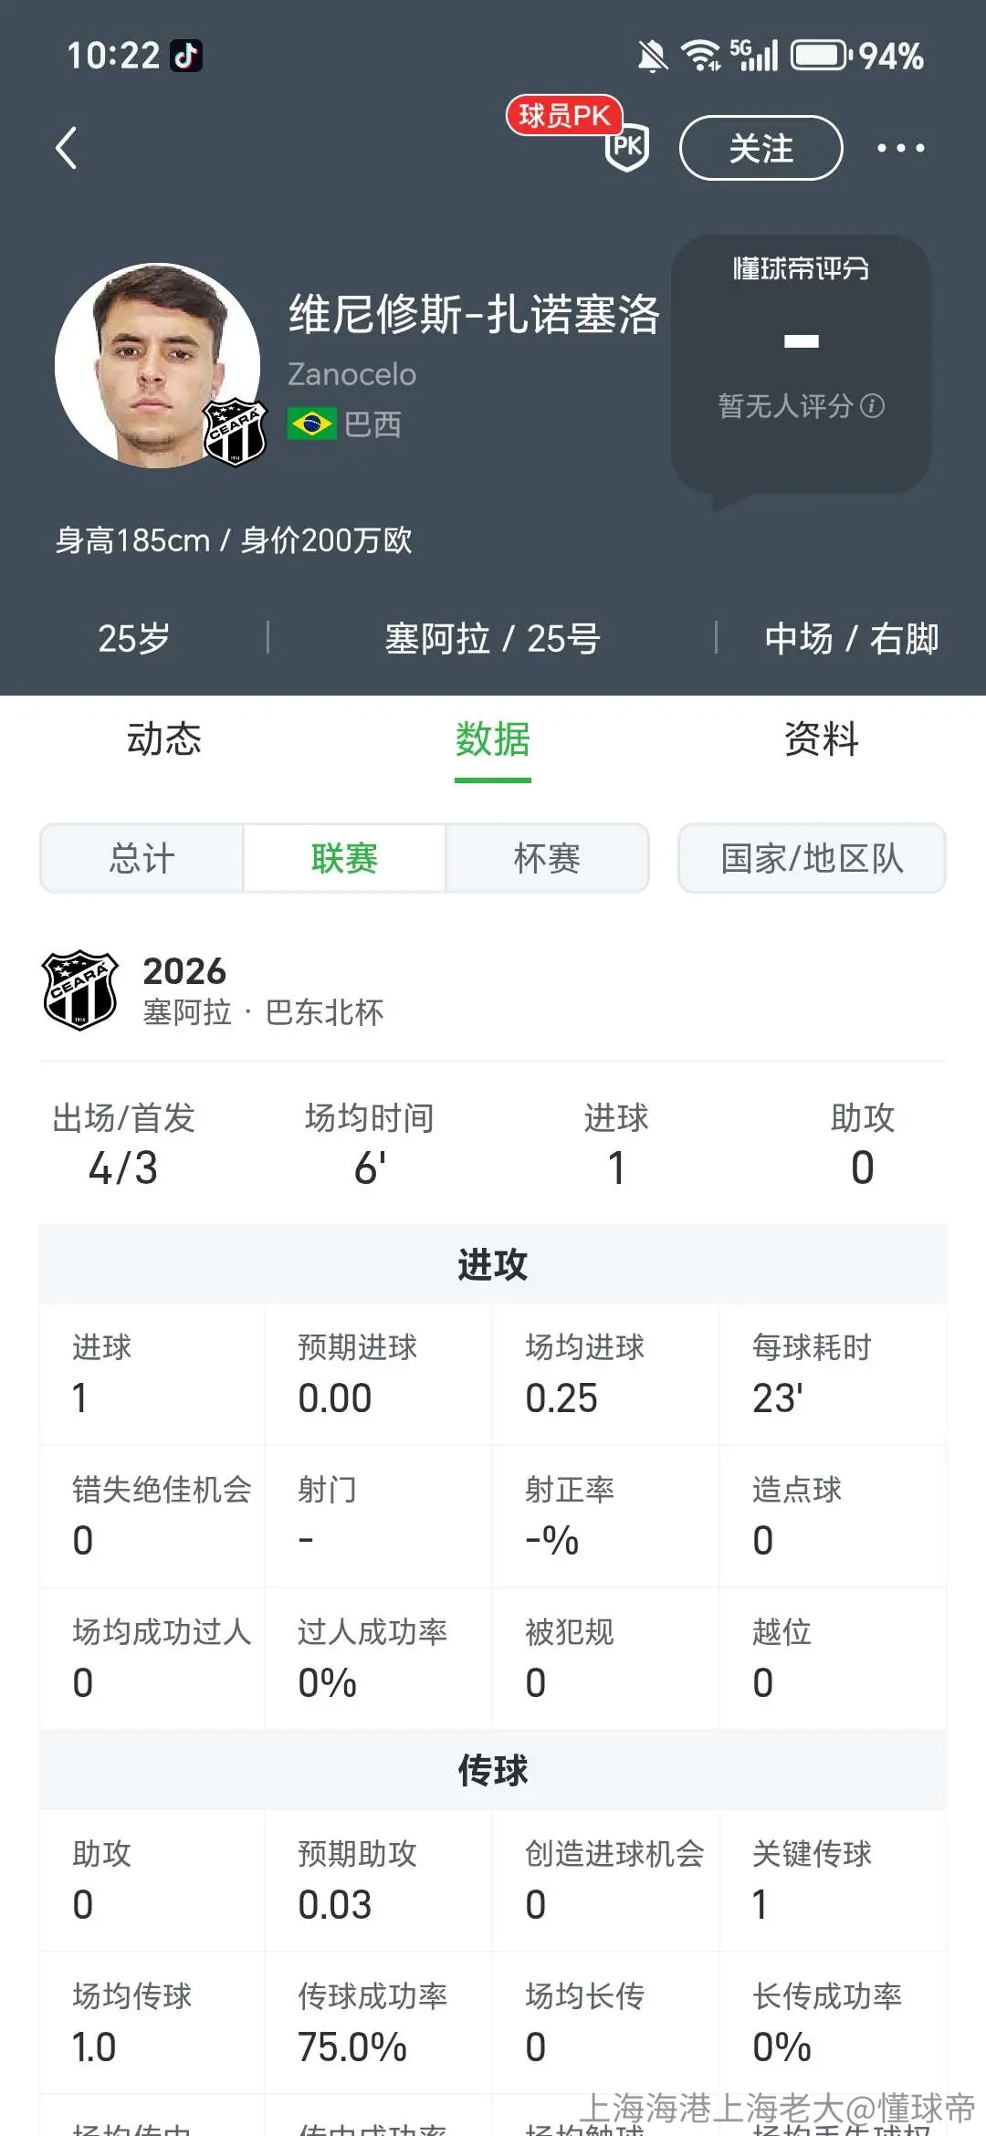Image resolution: width=986 pixels, height=2136 pixels.
Task: Tap the info icon beside 暂无人评分
Action: [873, 405]
